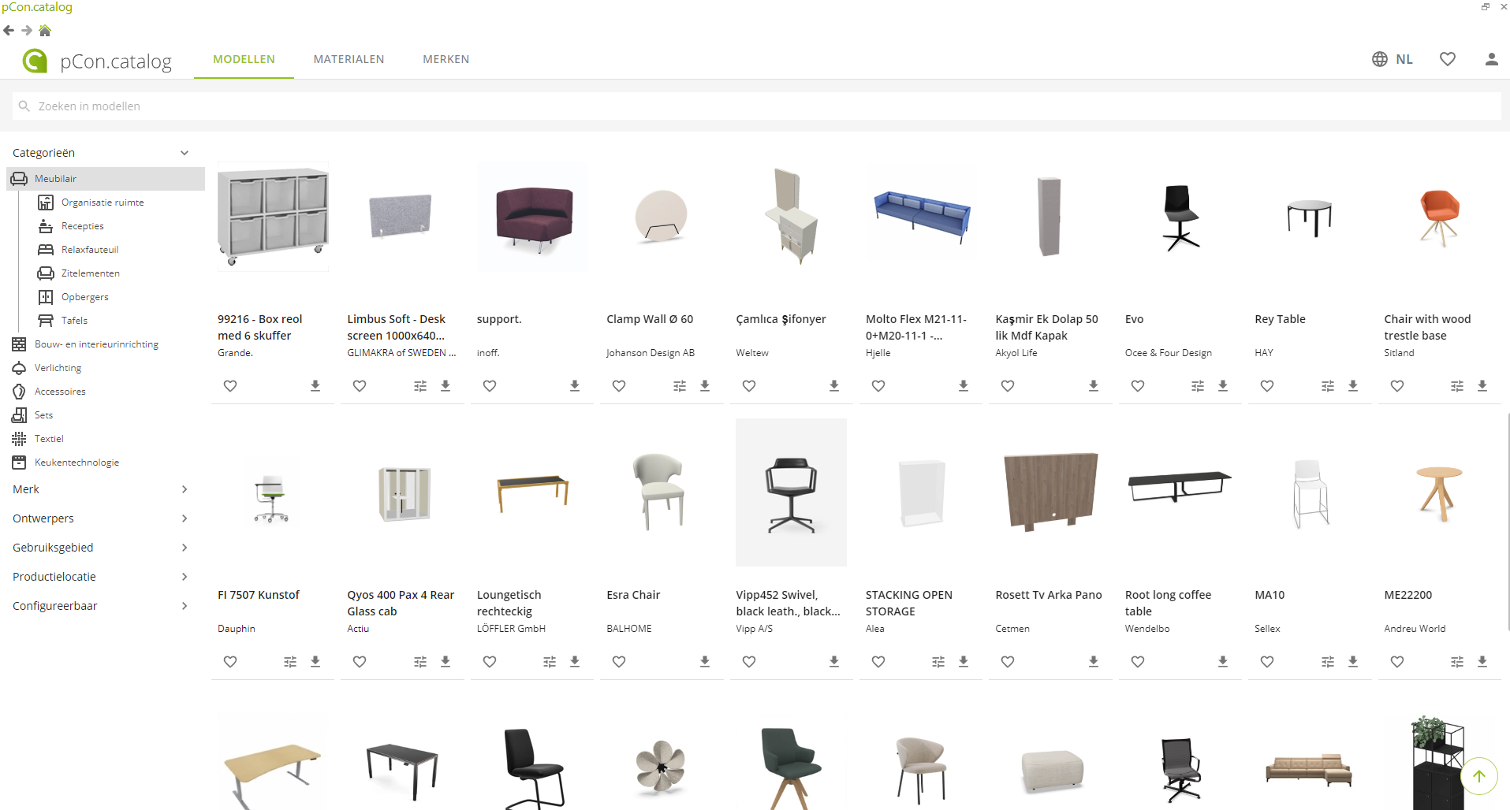Favorite the Rey Table by HAY
Image resolution: width=1510 pixels, height=810 pixels.
click(1267, 386)
